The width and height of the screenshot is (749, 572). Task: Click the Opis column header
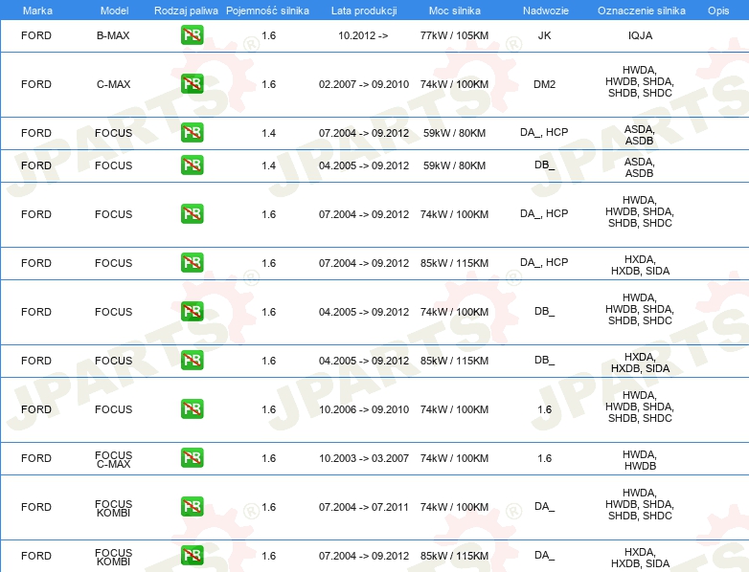point(718,11)
